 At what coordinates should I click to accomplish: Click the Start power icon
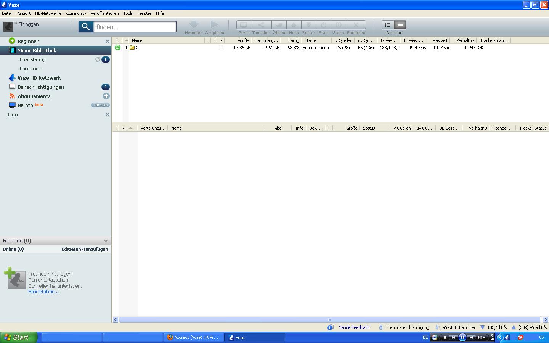click(323, 25)
